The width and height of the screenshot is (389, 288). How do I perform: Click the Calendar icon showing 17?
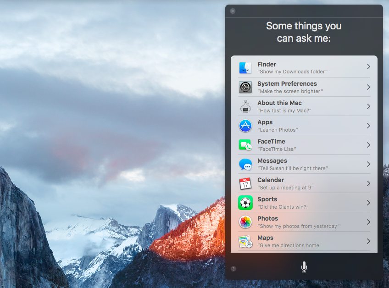pyautogui.click(x=245, y=183)
